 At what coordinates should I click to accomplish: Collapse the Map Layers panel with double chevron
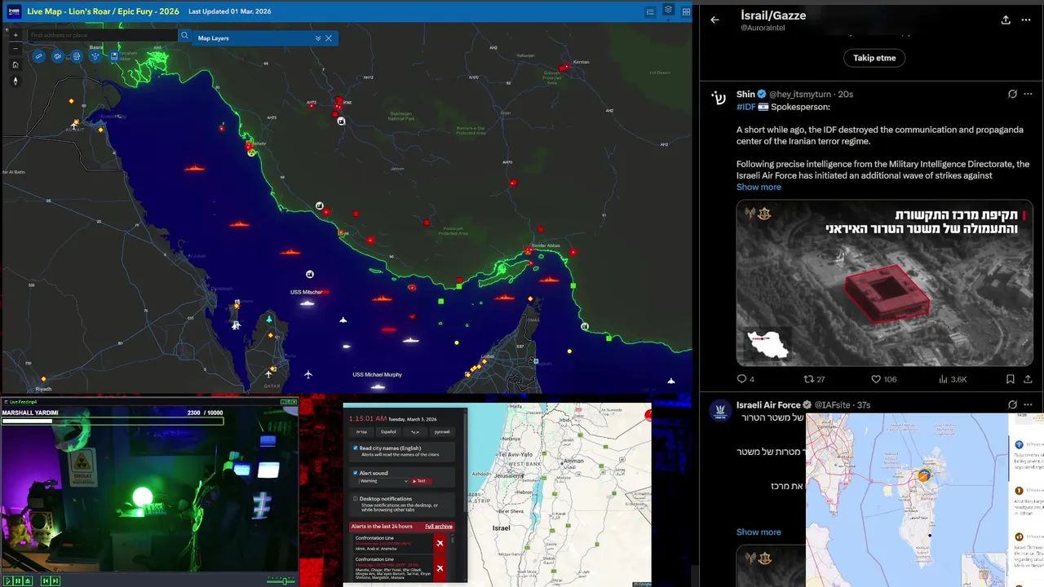tap(318, 38)
